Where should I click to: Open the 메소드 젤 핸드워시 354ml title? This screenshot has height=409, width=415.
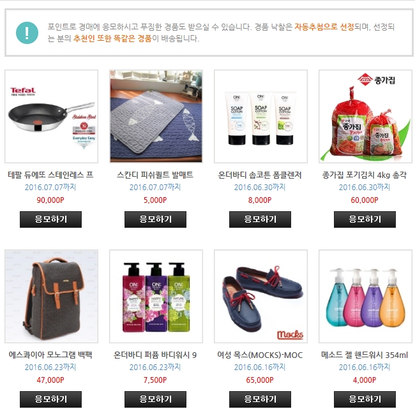[x=365, y=355]
